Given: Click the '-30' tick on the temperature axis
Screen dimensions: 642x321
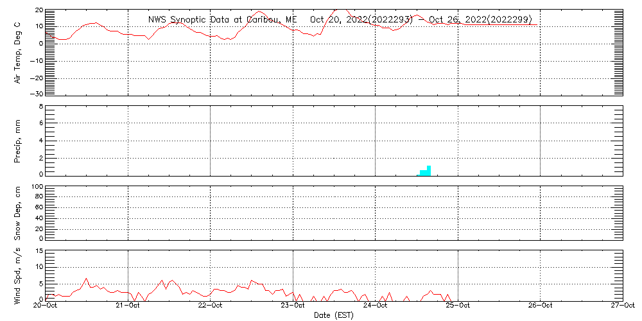Looking at the screenshot, I should (x=36, y=94).
